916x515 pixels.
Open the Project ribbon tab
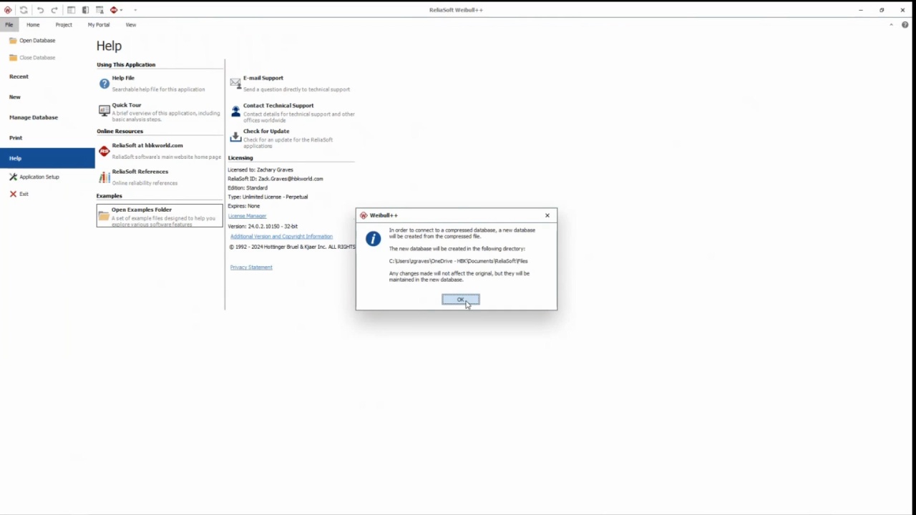64,25
